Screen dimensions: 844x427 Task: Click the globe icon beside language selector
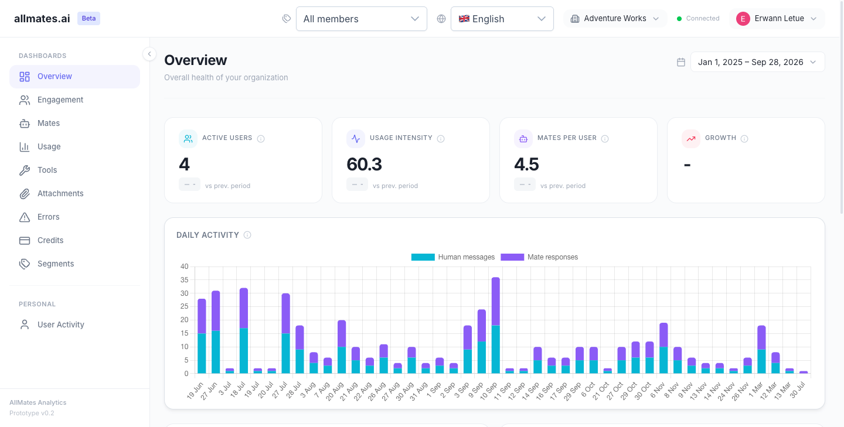pyautogui.click(x=441, y=19)
